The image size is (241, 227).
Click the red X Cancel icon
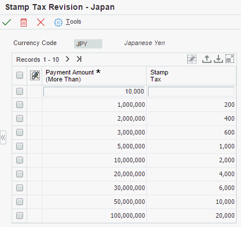[x=40, y=23]
